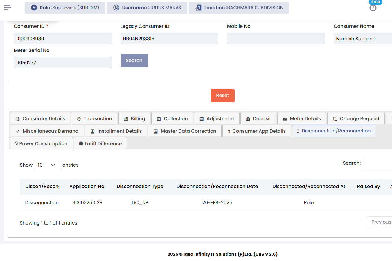Focus the Consumer ID input field

pyautogui.click(x=63, y=39)
